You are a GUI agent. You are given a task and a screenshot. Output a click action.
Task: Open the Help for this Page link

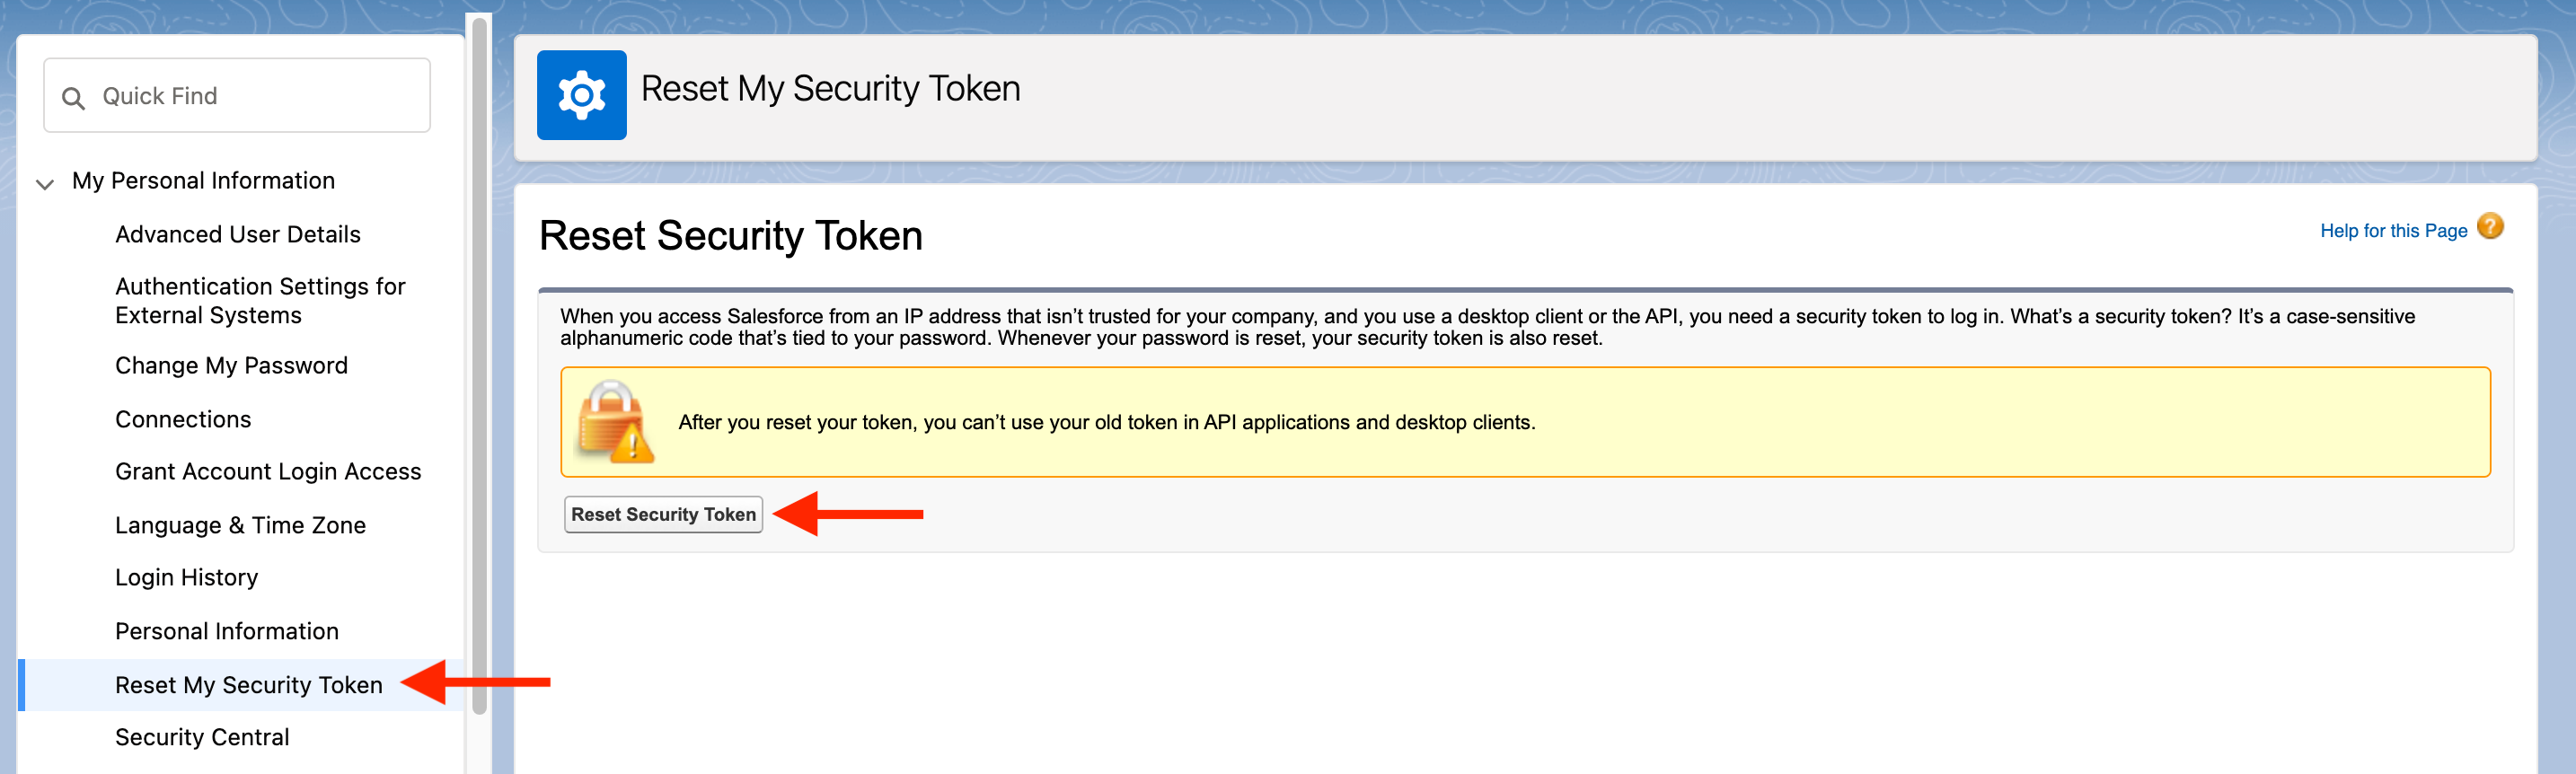pyautogui.click(x=2392, y=231)
